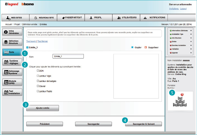Expand the Validation status row
The width and height of the screenshot is (197, 135).
(191, 49)
